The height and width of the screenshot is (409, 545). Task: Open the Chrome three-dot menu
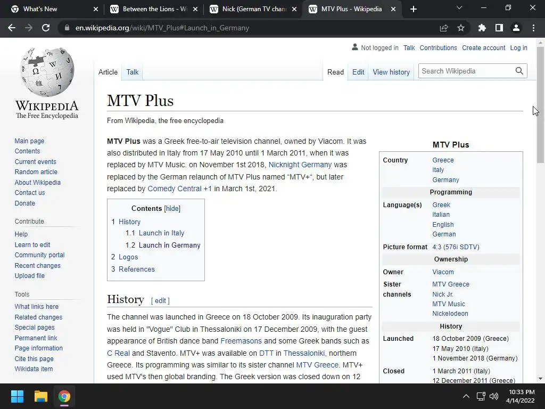pos(533,28)
